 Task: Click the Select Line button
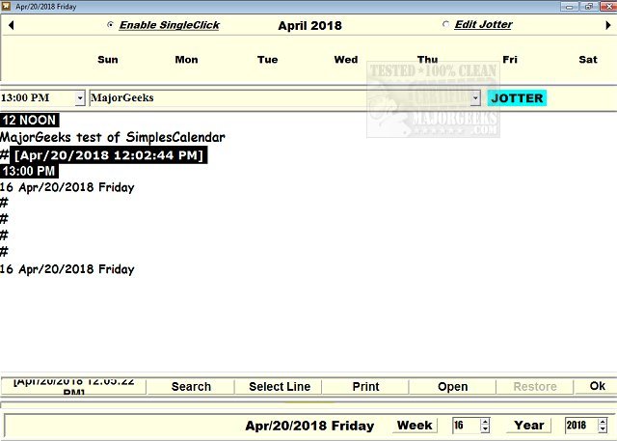pos(280,387)
